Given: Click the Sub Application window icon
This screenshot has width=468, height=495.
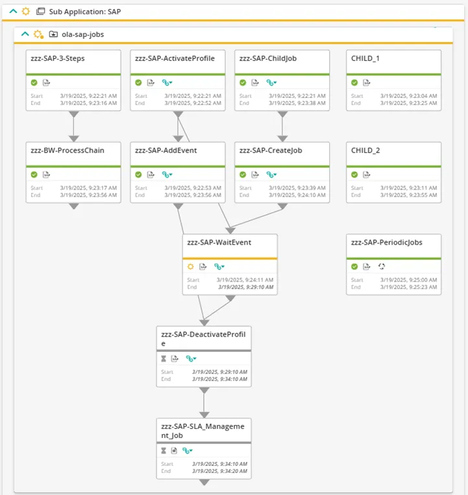Looking at the screenshot, I should tap(40, 12).
